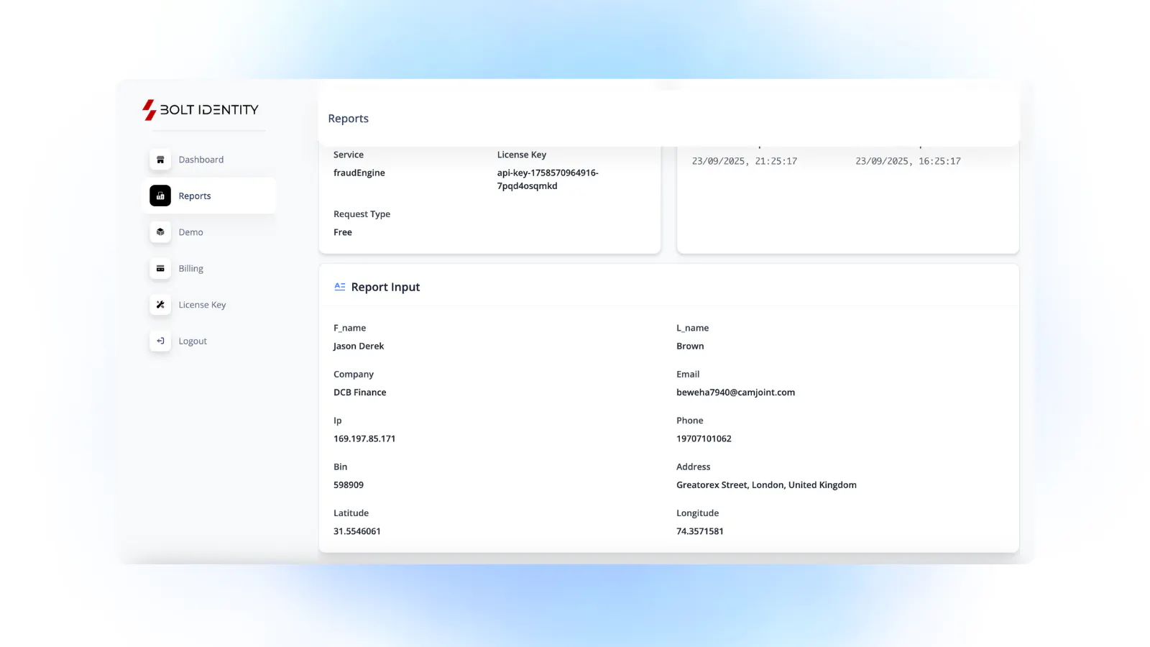Click longitude value 74.3571581
Screen dimensions: 1150x647
(700, 531)
